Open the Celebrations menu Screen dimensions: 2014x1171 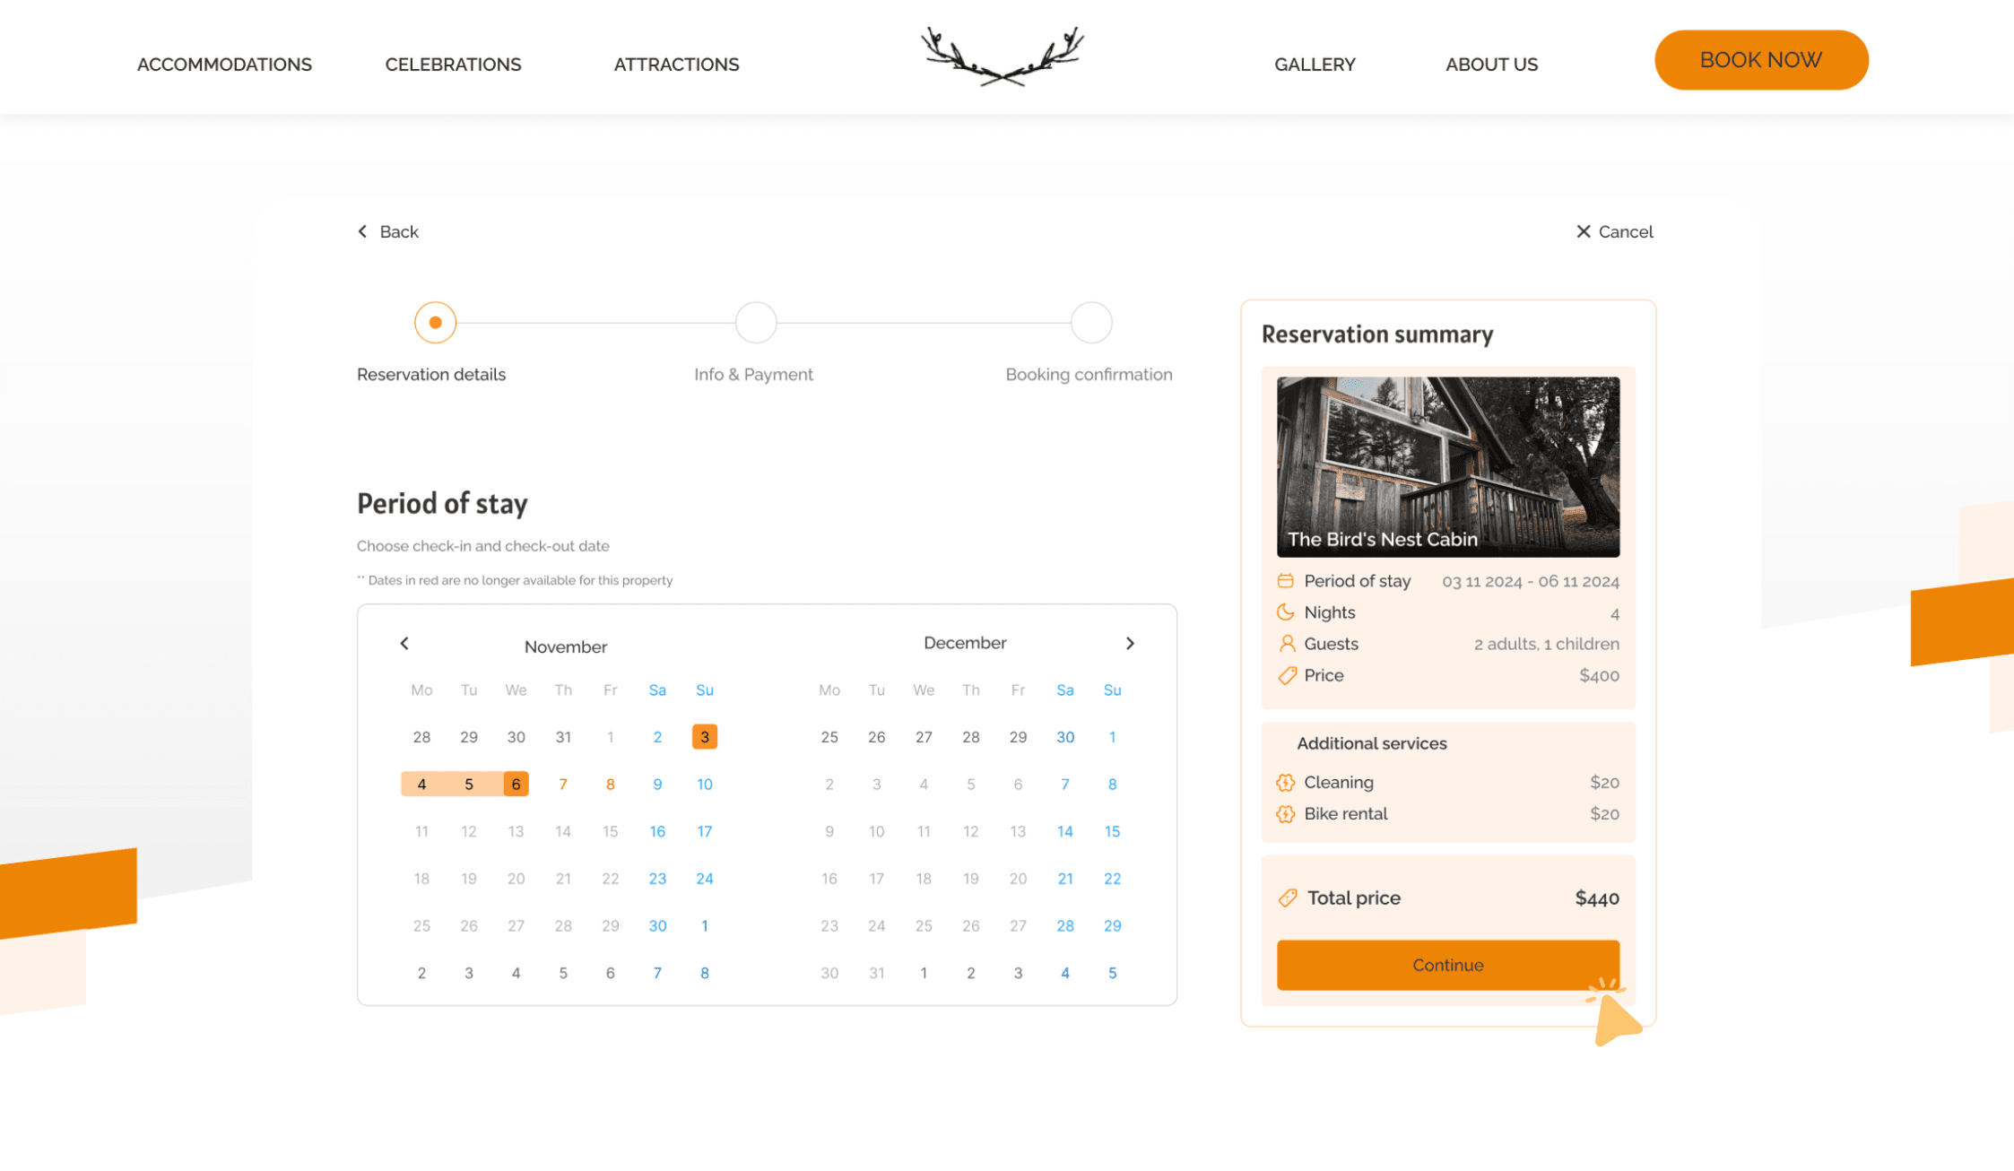click(x=453, y=65)
